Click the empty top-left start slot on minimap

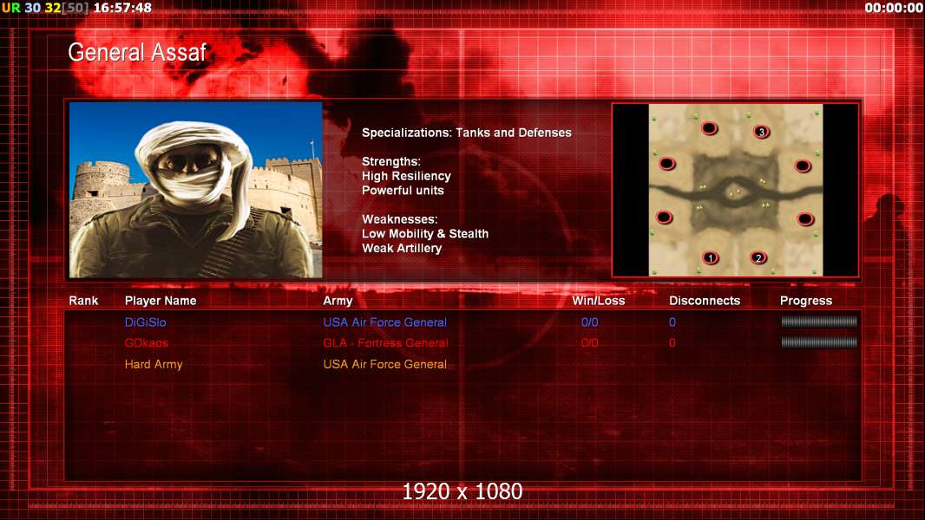pyautogui.click(x=709, y=128)
